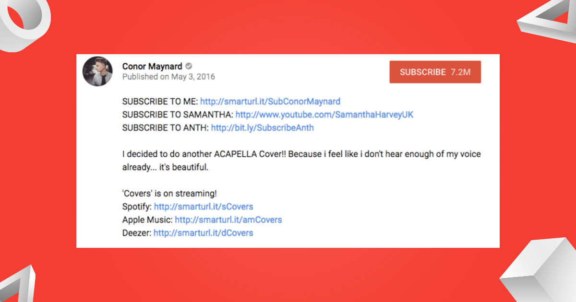
Task: Open the Spotify smarturl.it/sCovers link
Action: tap(204, 207)
